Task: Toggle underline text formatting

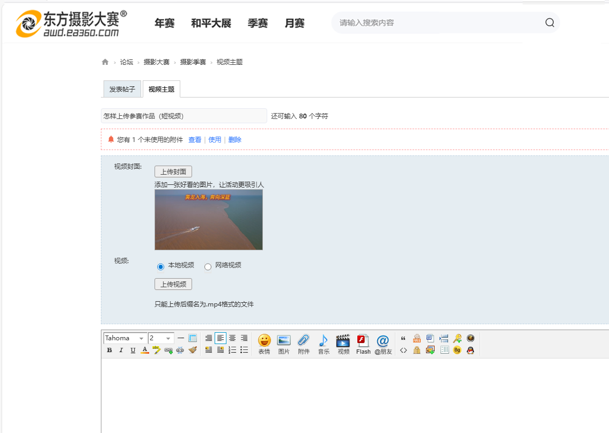Action: coord(133,350)
